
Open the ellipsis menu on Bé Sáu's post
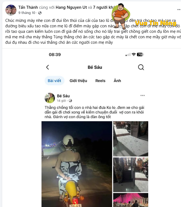point(143,95)
